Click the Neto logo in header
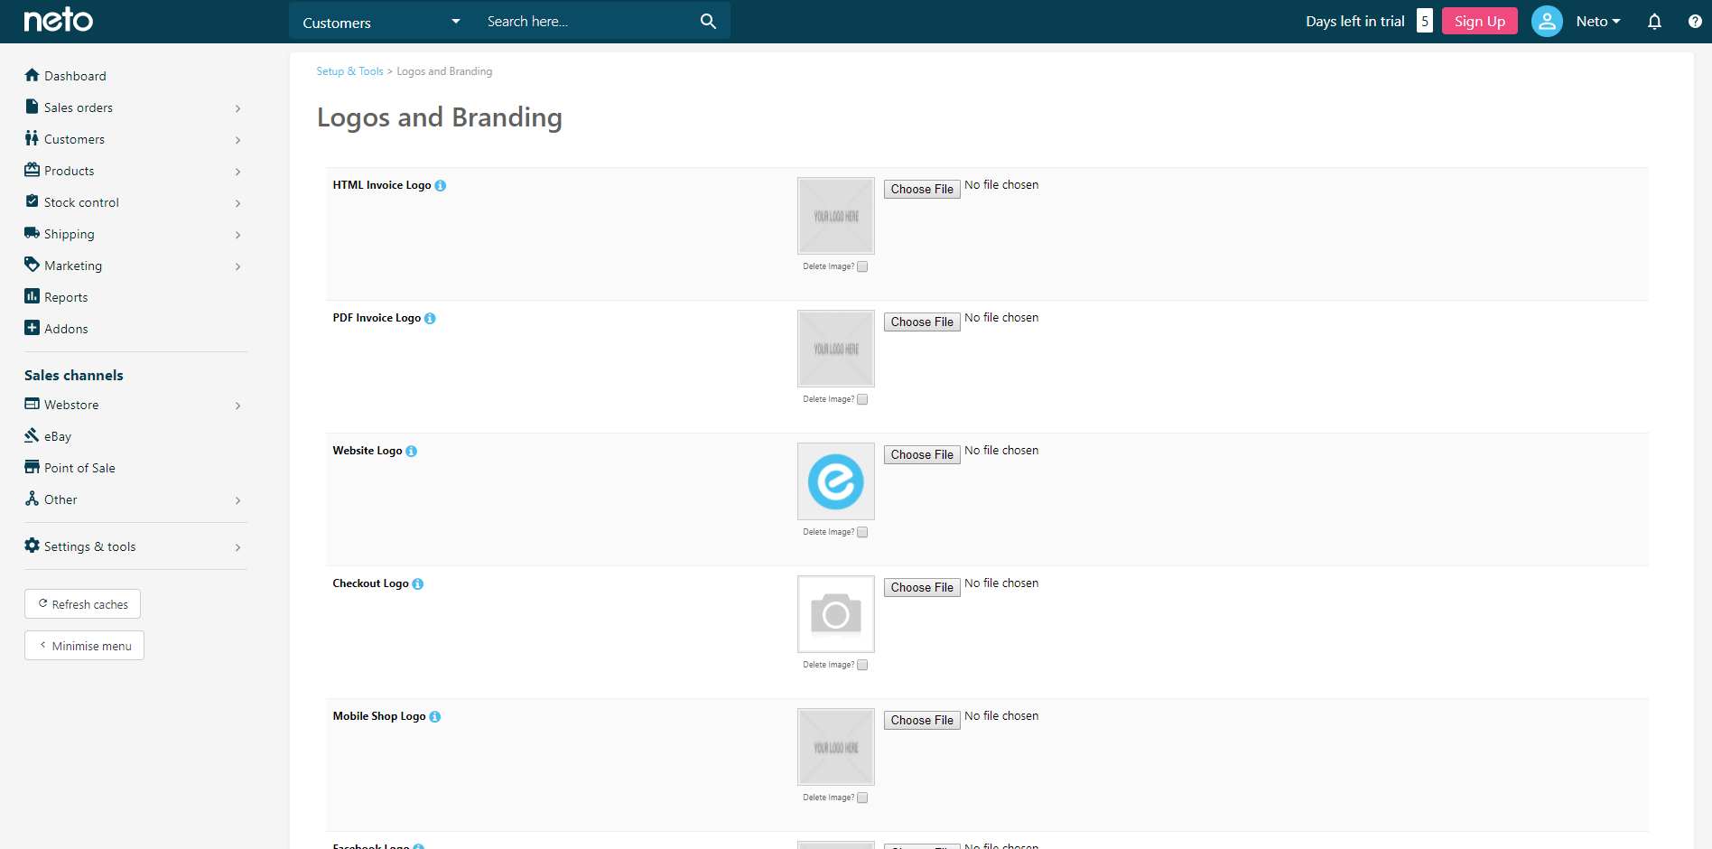The width and height of the screenshot is (1712, 849). [58, 20]
